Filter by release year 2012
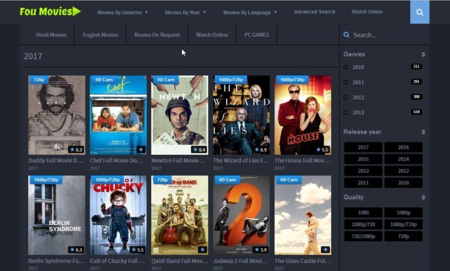 click(x=403, y=171)
